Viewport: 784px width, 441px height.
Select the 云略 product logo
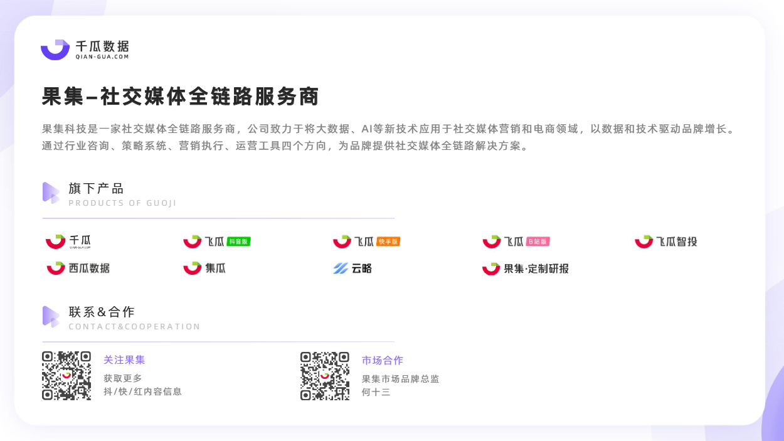coord(352,268)
